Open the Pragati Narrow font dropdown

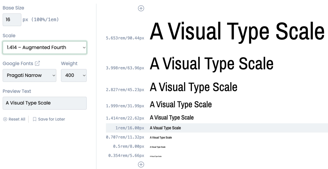[29, 75]
